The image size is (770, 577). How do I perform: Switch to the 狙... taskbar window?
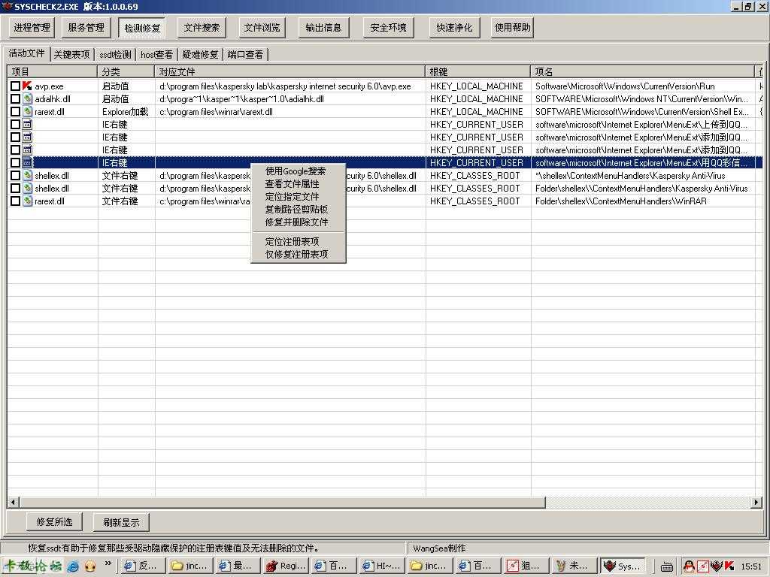pyautogui.click(x=526, y=566)
